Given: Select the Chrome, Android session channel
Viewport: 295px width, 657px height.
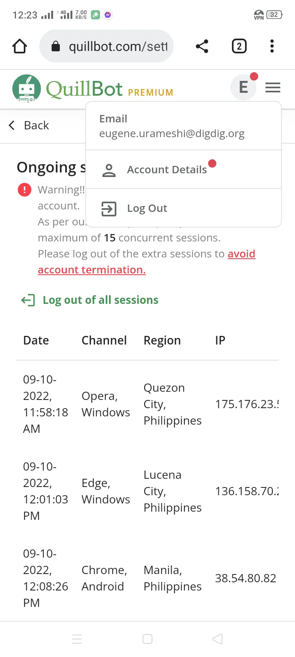Looking at the screenshot, I should (104, 578).
